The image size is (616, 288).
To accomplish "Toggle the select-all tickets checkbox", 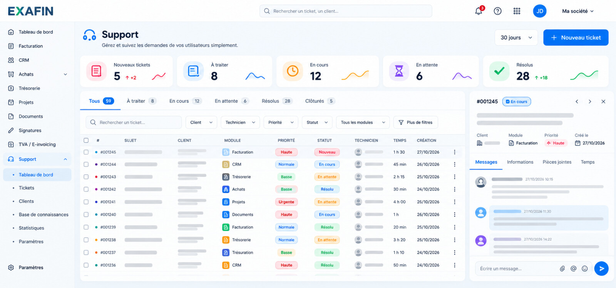I will click(x=86, y=140).
